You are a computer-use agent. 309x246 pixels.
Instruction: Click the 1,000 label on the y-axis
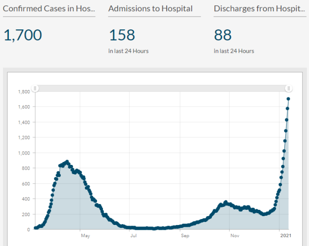point(23,153)
